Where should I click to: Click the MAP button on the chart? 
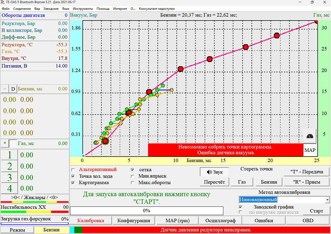pyautogui.click(x=310, y=150)
